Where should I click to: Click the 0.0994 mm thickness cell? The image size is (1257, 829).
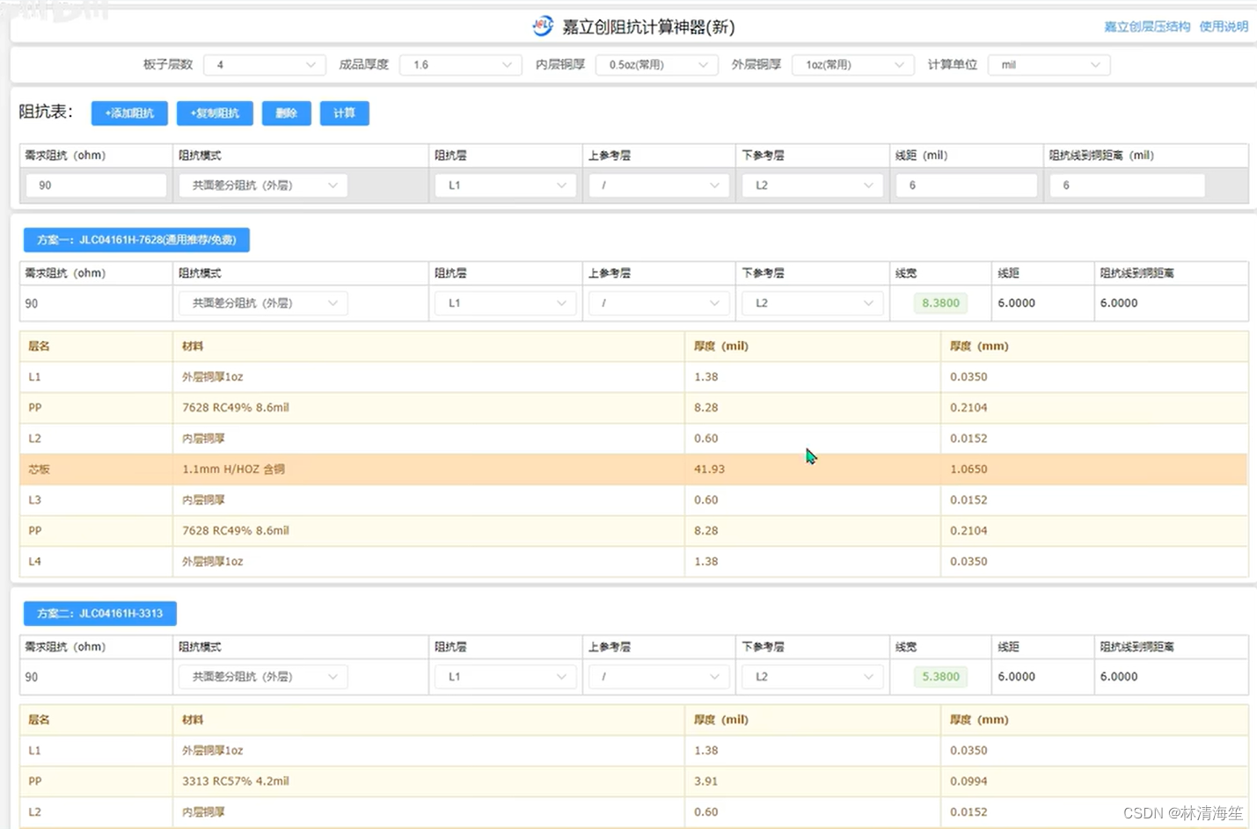click(x=1094, y=782)
